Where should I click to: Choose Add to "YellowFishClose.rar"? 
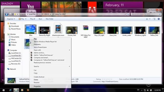(x=43, y=55)
